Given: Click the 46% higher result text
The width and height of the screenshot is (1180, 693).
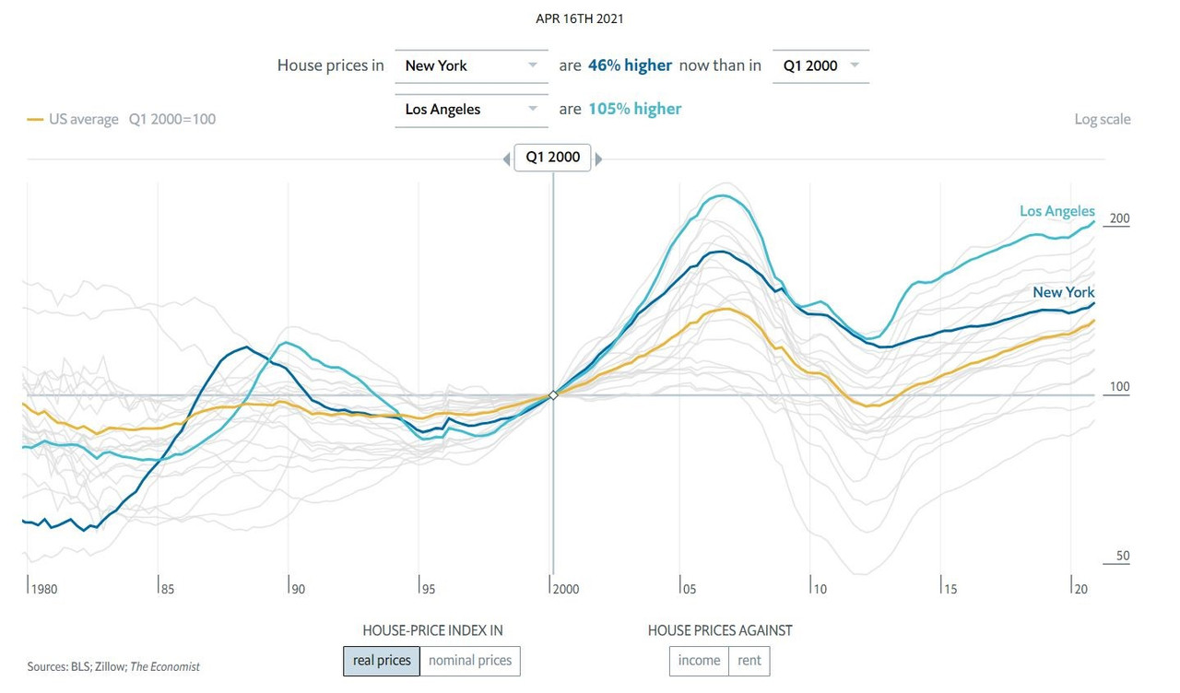Looking at the screenshot, I should [630, 66].
